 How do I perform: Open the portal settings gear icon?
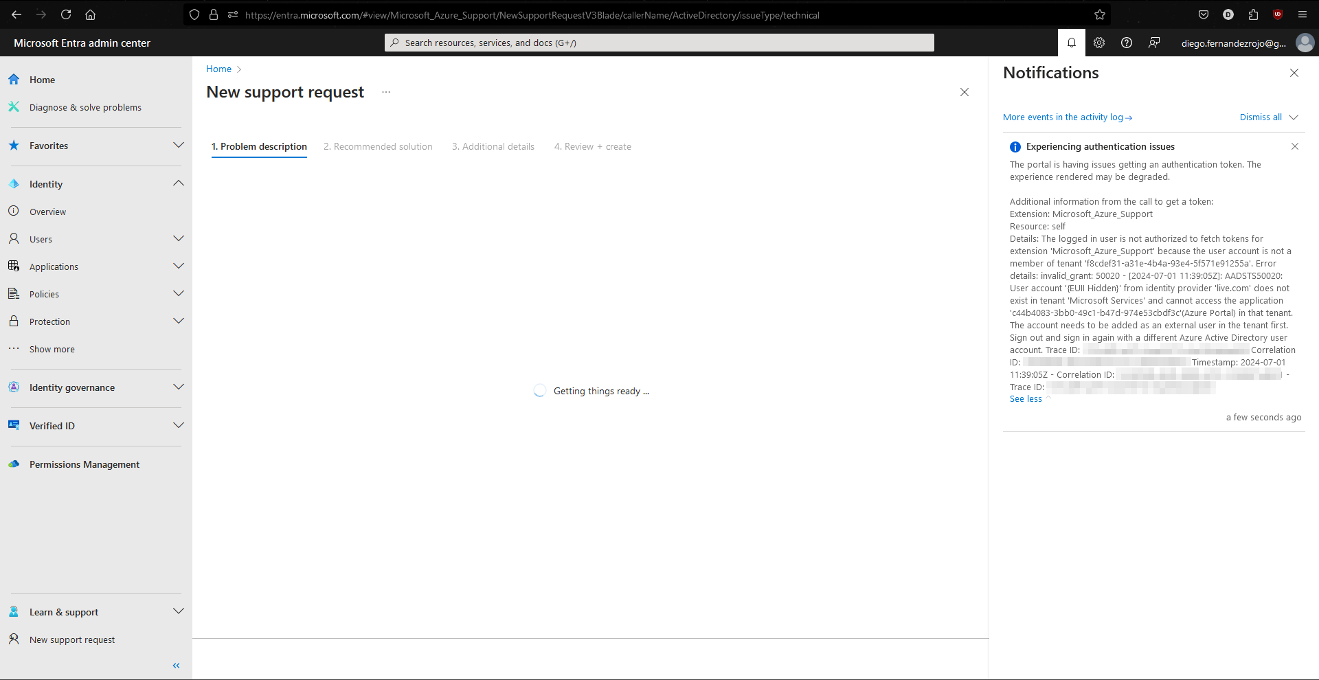(x=1098, y=42)
